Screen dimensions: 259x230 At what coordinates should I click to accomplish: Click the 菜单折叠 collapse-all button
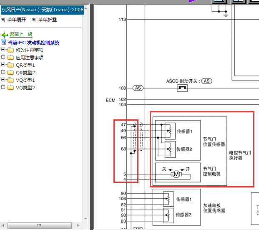(x=48, y=20)
